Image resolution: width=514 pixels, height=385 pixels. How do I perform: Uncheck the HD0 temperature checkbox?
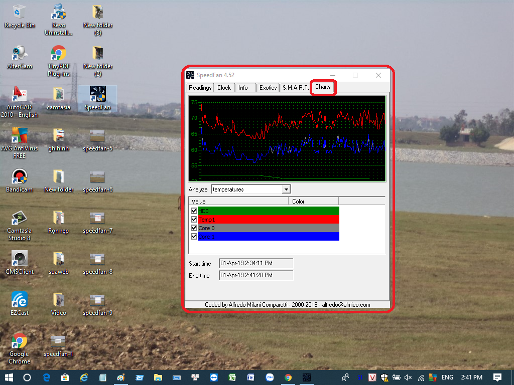[194, 211]
